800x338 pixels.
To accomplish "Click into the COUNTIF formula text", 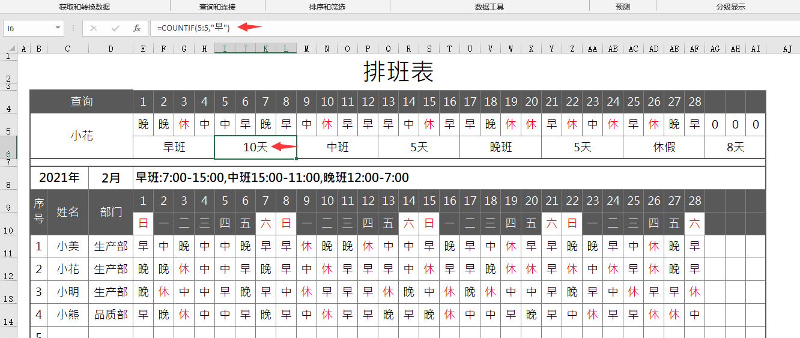I will 193,28.
